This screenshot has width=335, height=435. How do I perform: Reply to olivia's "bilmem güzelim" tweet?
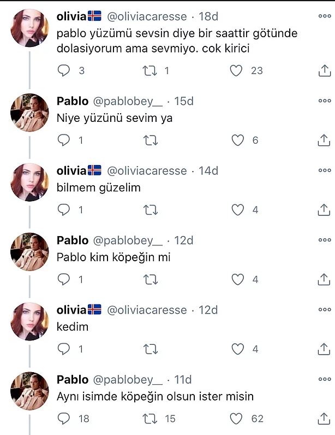click(64, 210)
